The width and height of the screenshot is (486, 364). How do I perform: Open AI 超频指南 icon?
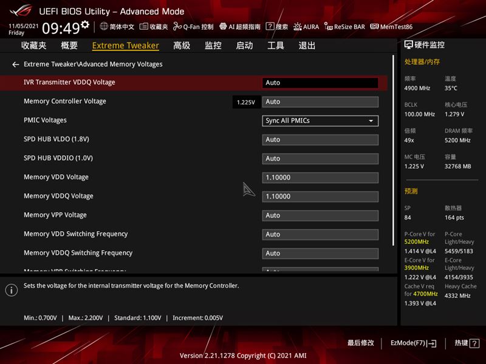[x=223, y=26]
